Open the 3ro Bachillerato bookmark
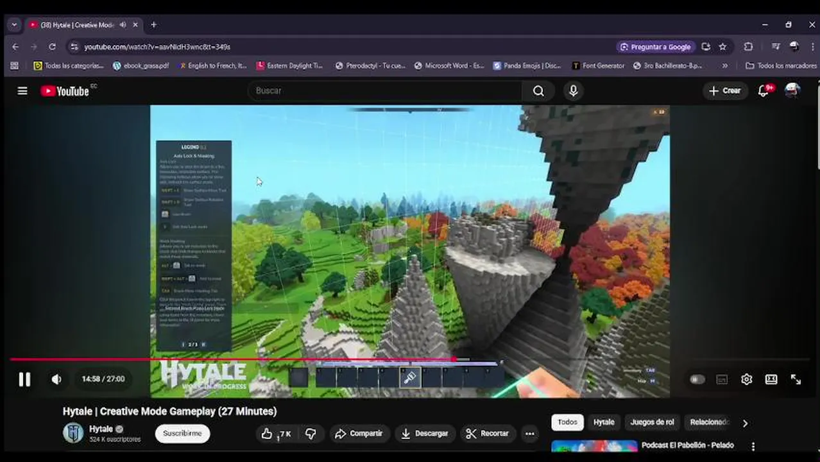 tap(668, 65)
